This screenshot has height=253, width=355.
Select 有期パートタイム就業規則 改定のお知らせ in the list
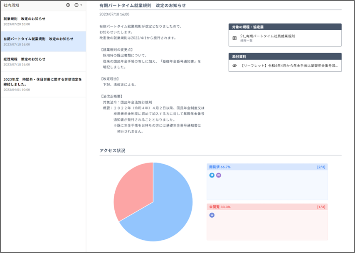[43, 41]
